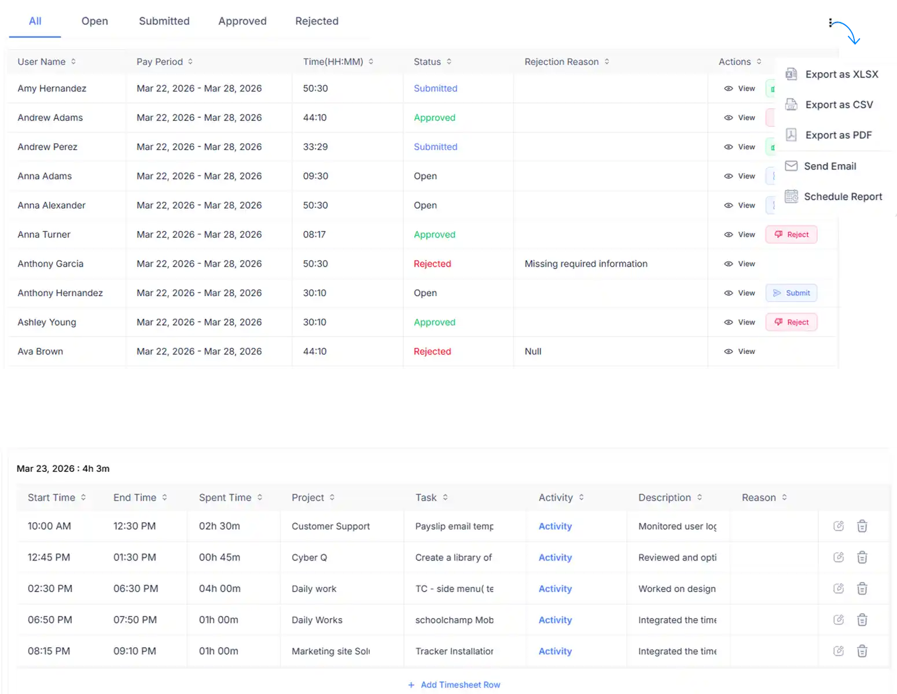
Task: Delete the Cyber Q entry with the trash icon
Action: [862, 557]
